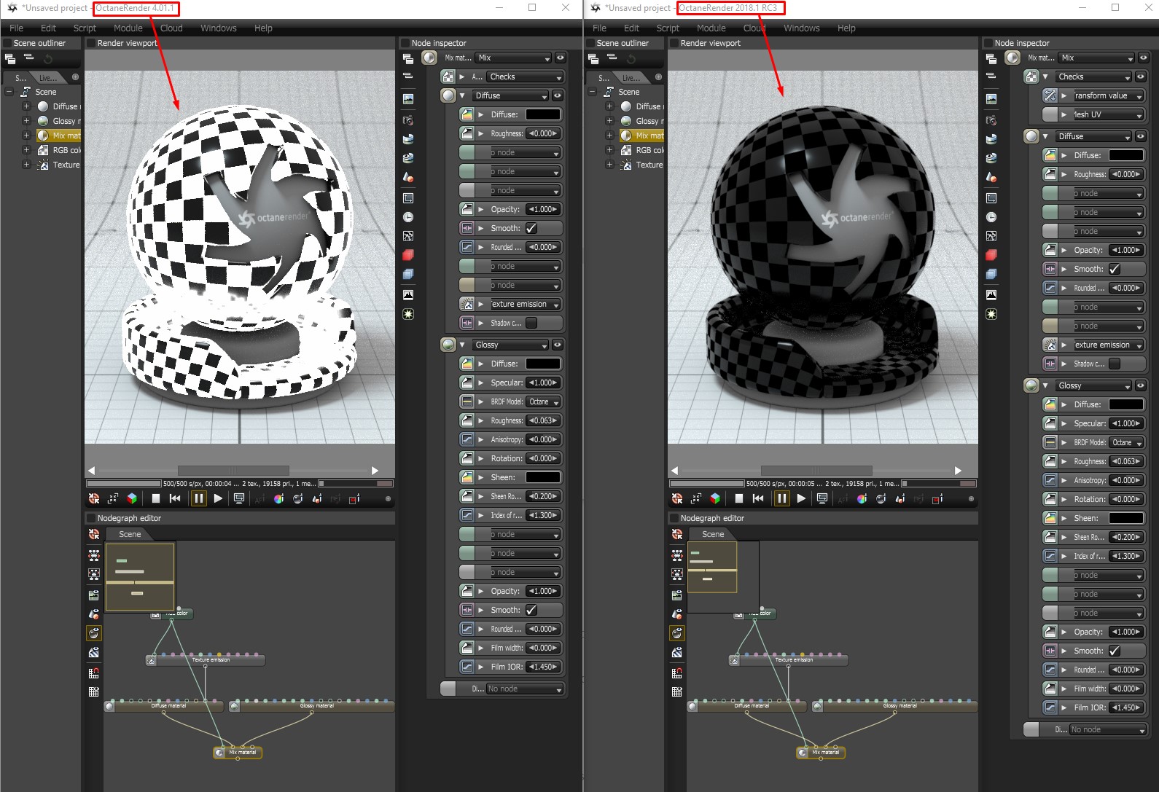
Task: Enable Shadow catcher checkbox in right Node inspector
Action: point(1115,364)
